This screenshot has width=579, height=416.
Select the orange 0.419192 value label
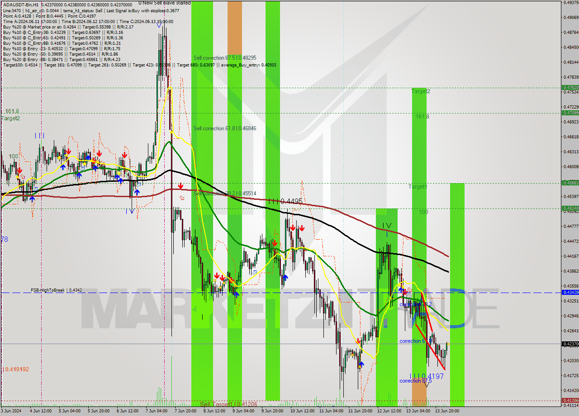tap(17, 369)
